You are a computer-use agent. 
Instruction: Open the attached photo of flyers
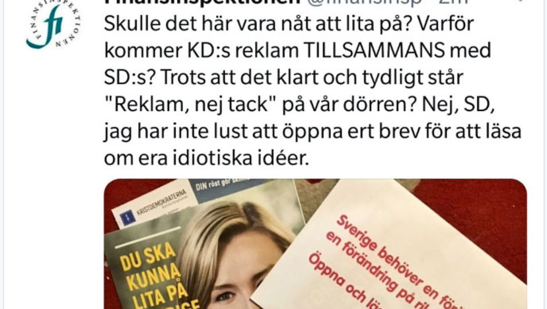pos(315,244)
